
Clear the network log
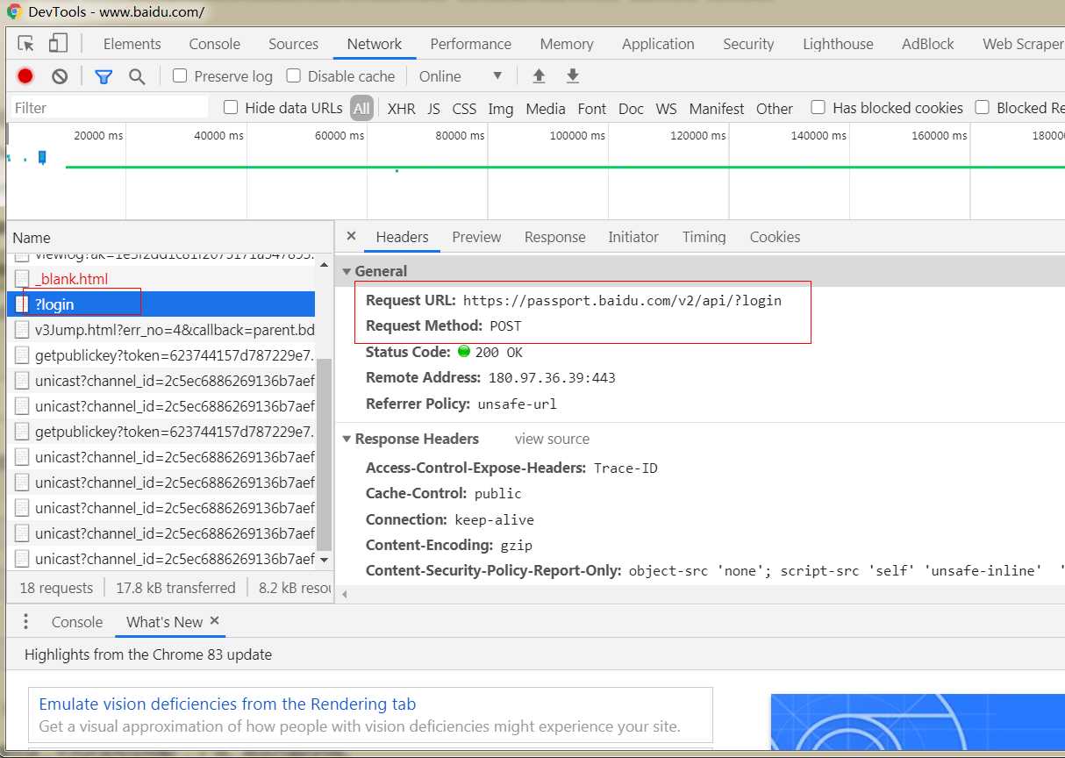click(60, 76)
